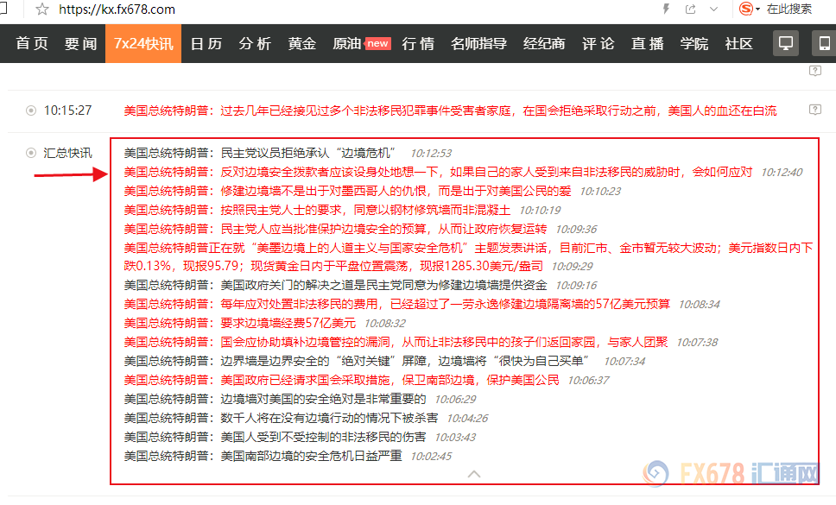Open the 经纪商 navigation item
Image resolution: width=836 pixels, height=505 pixels.
(544, 44)
